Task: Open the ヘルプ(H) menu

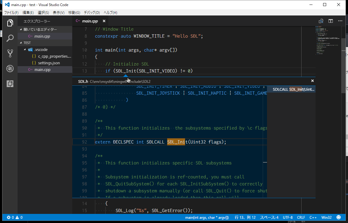Action: [x=110, y=13]
